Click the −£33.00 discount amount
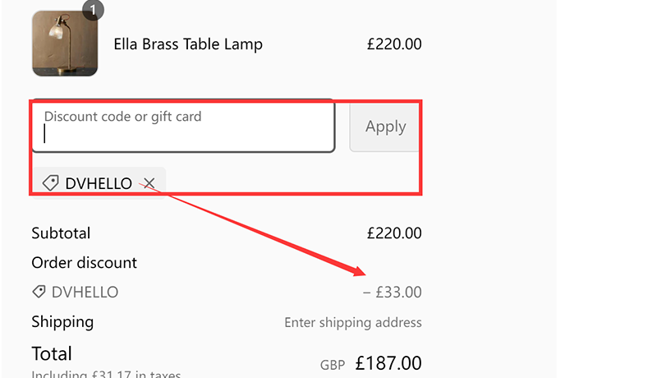657x378 pixels. click(392, 292)
